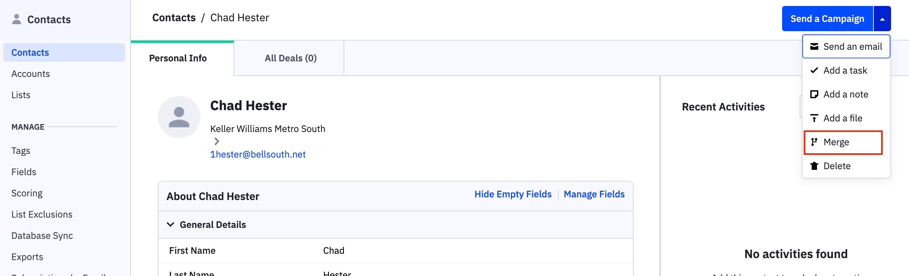Click the upload icon for Add a file
Viewport: 909px width, 276px height.
[814, 118]
